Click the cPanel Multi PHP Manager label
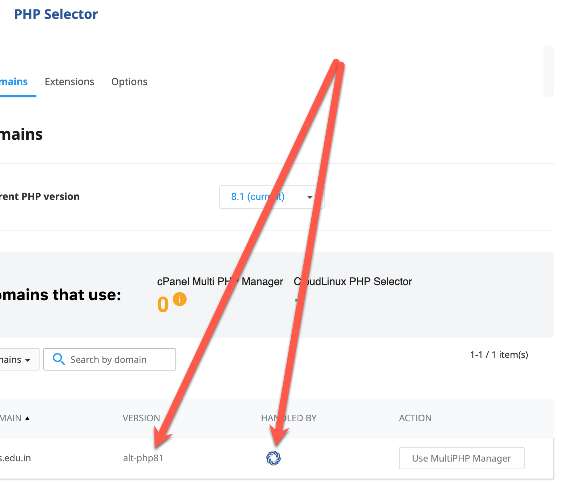This screenshot has width=561, height=484. (x=220, y=282)
